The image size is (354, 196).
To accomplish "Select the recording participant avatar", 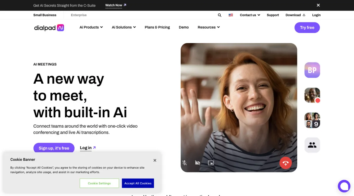I will click(x=312, y=95).
